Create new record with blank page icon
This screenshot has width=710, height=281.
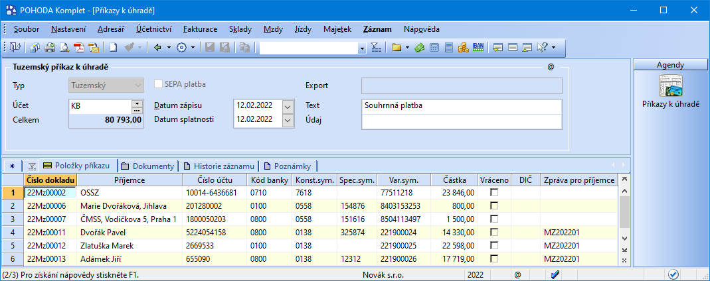(114, 48)
